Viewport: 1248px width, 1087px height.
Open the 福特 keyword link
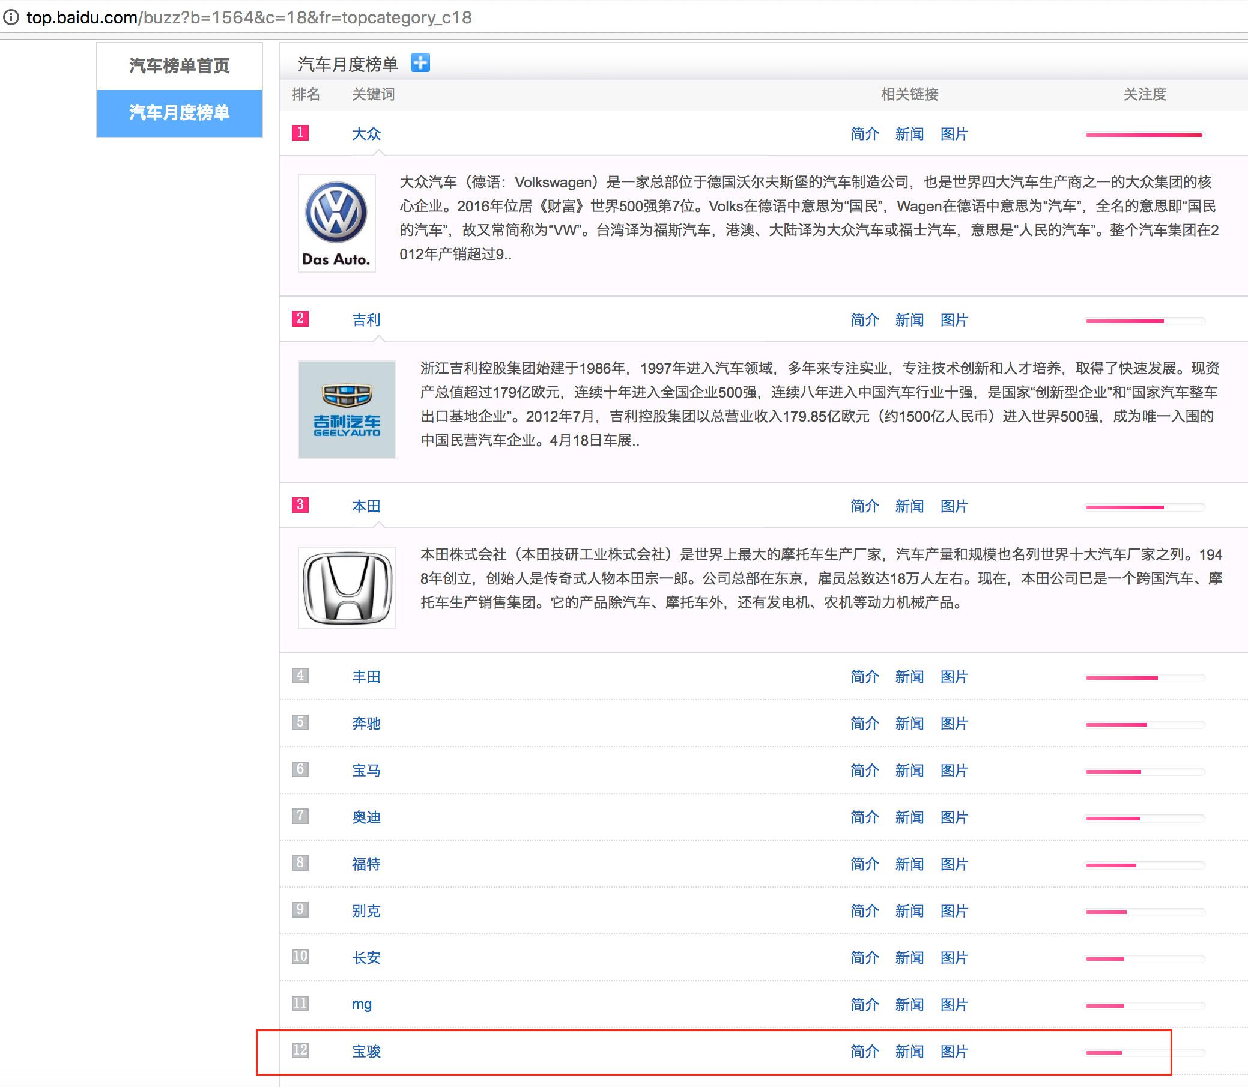pos(366,864)
